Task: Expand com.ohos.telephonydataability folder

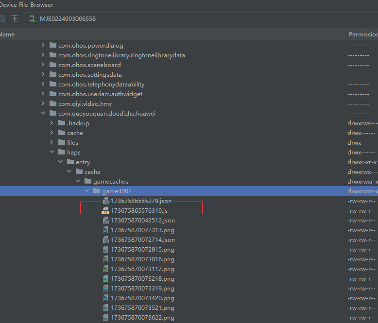Action: 43,84
